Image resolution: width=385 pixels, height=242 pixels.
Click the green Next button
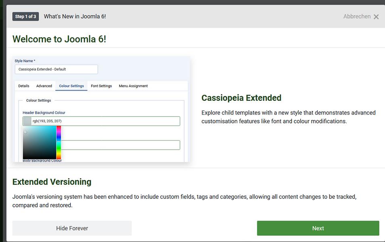pos(318,228)
